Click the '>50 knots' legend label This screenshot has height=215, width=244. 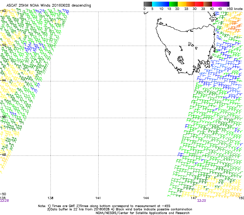click(234, 9)
